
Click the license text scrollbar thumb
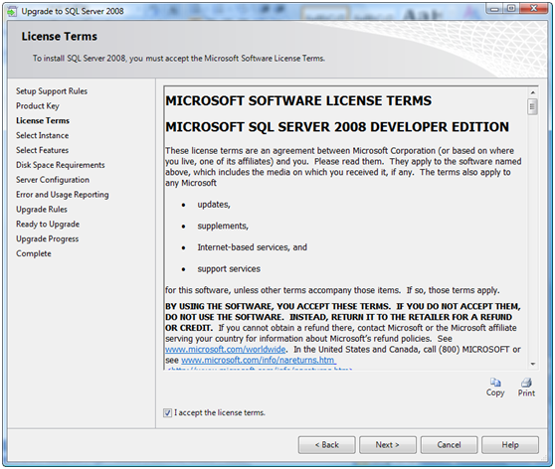point(532,106)
